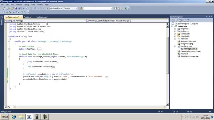Click Solution Explorer Properties icon
Viewport: 214px width, 120px height.
pos(173,20)
